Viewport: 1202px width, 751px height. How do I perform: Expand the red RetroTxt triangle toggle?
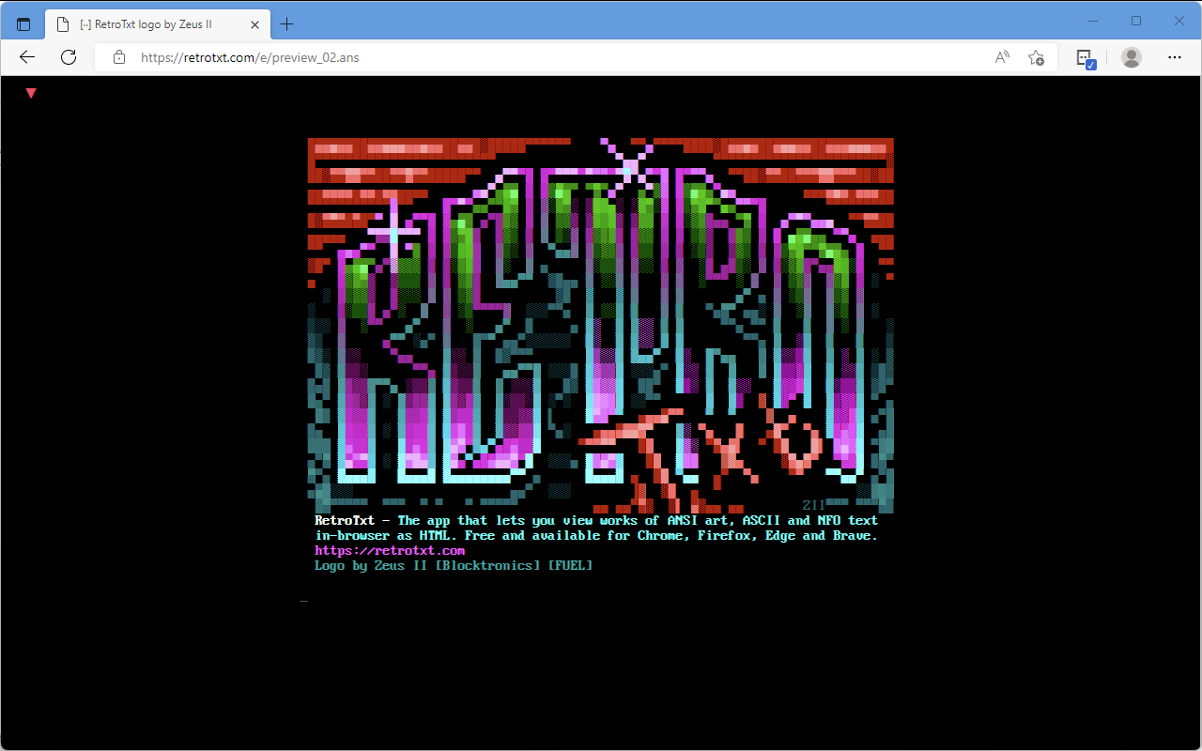(x=31, y=93)
